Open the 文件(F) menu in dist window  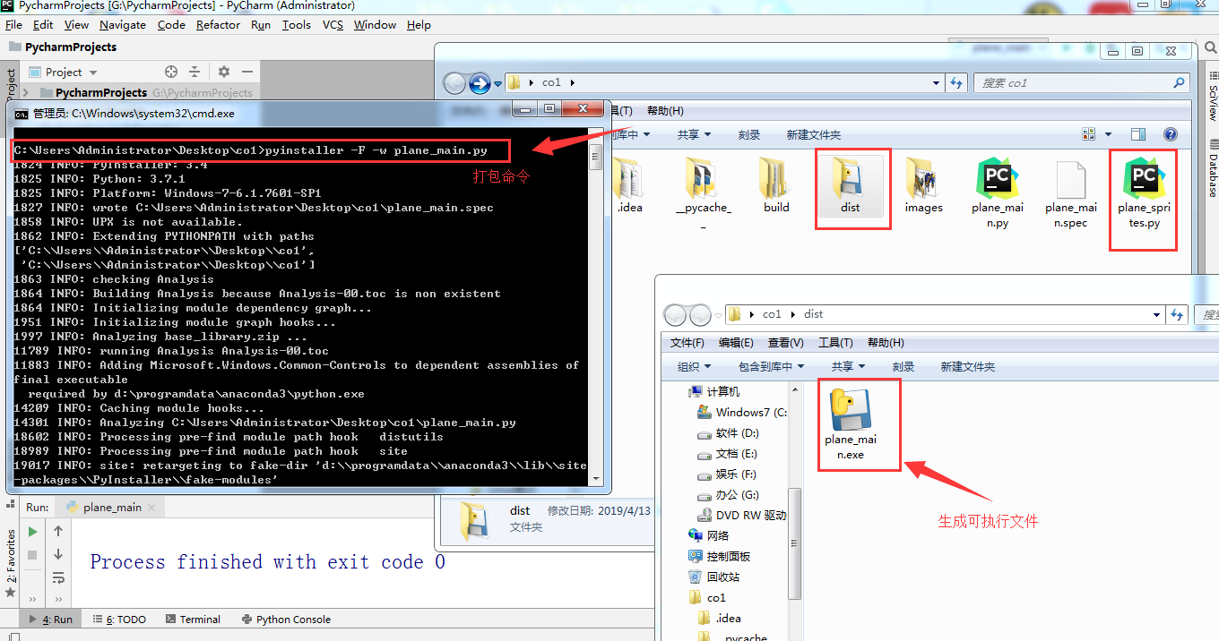click(687, 343)
